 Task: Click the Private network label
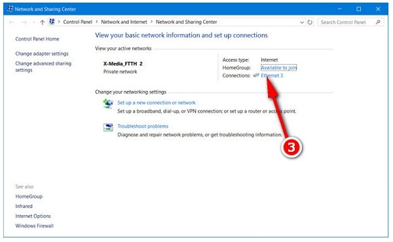click(x=121, y=71)
